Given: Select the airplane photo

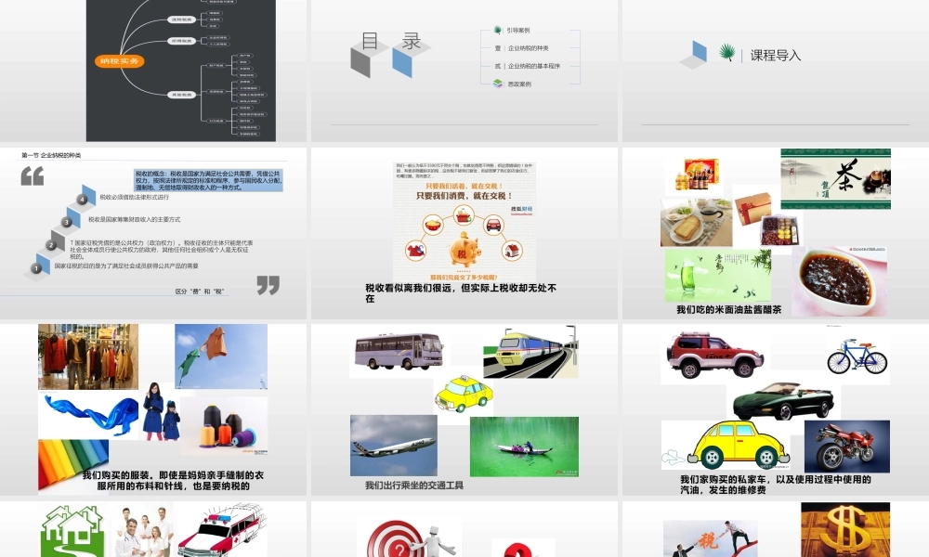Looking at the screenshot, I should tap(393, 446).
